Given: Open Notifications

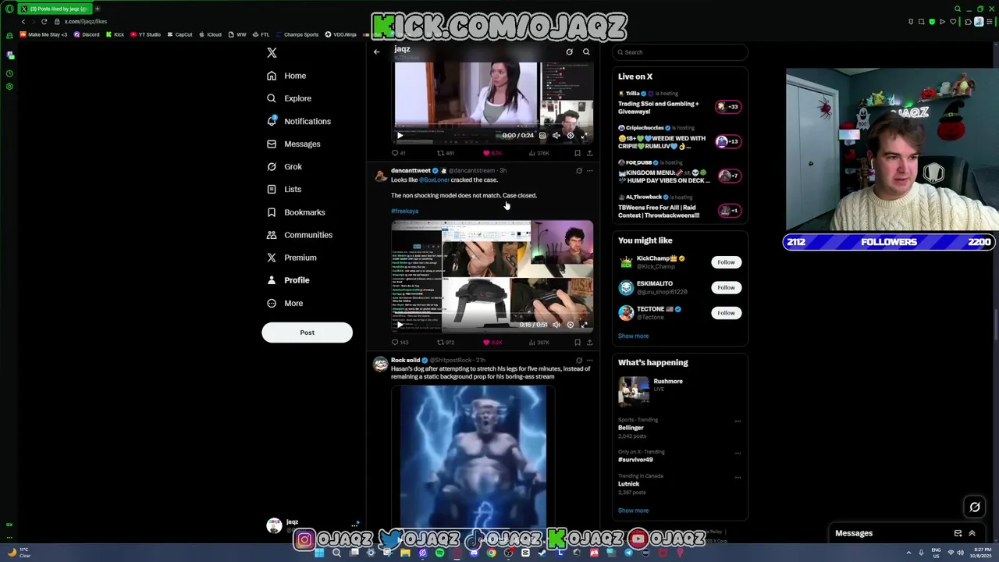Looking at the screenshot, I should pos(299,121).
